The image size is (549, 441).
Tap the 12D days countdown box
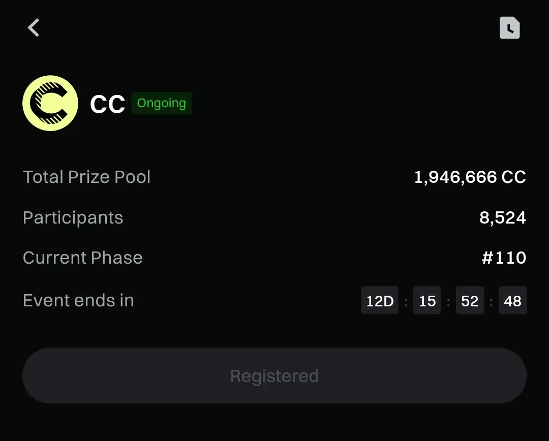(x=380, y=300)
